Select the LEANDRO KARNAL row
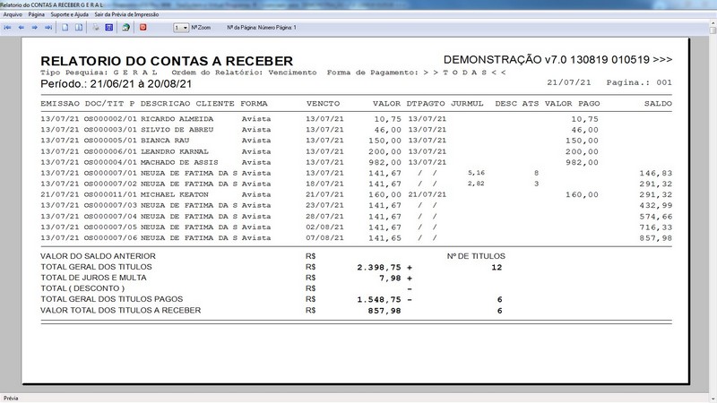717x403 pixels. pyautogui.click(x=356, y=151)
